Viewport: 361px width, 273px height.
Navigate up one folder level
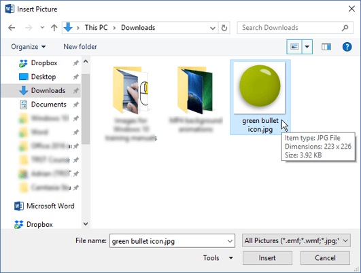point(54,28)
